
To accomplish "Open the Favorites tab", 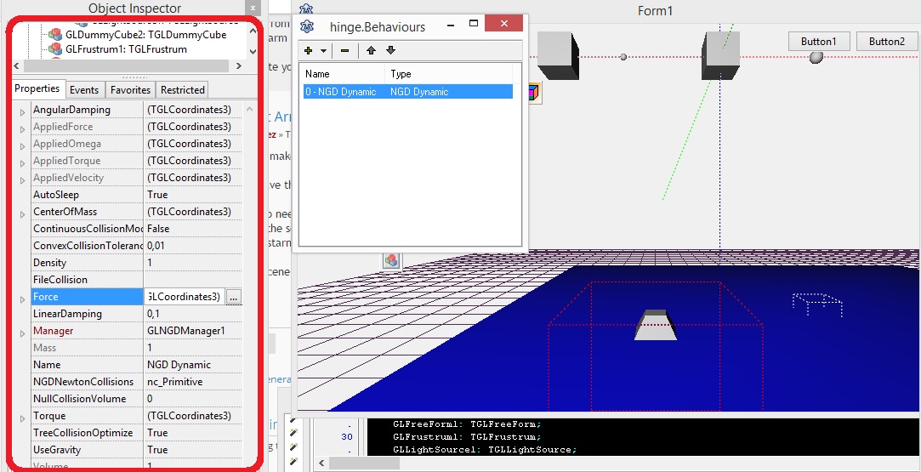I will click(130, 89).
